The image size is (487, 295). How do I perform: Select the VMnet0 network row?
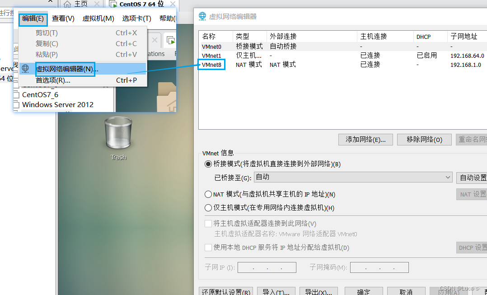[x=343, y=47]
